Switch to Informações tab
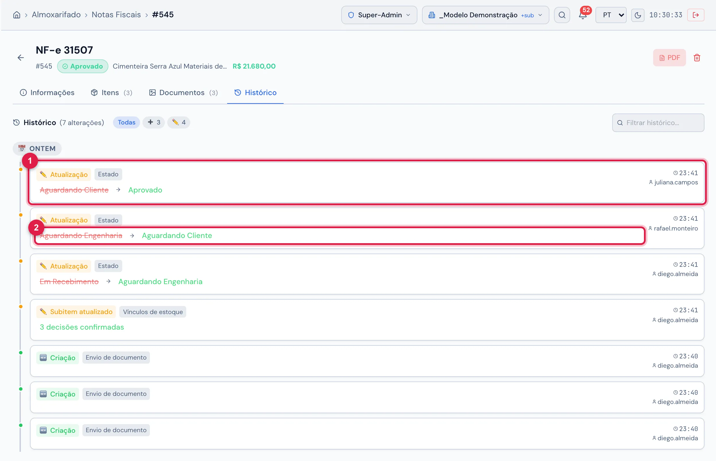Image resolution: width=716 pixels, height=461 pixels. [47, 92]
